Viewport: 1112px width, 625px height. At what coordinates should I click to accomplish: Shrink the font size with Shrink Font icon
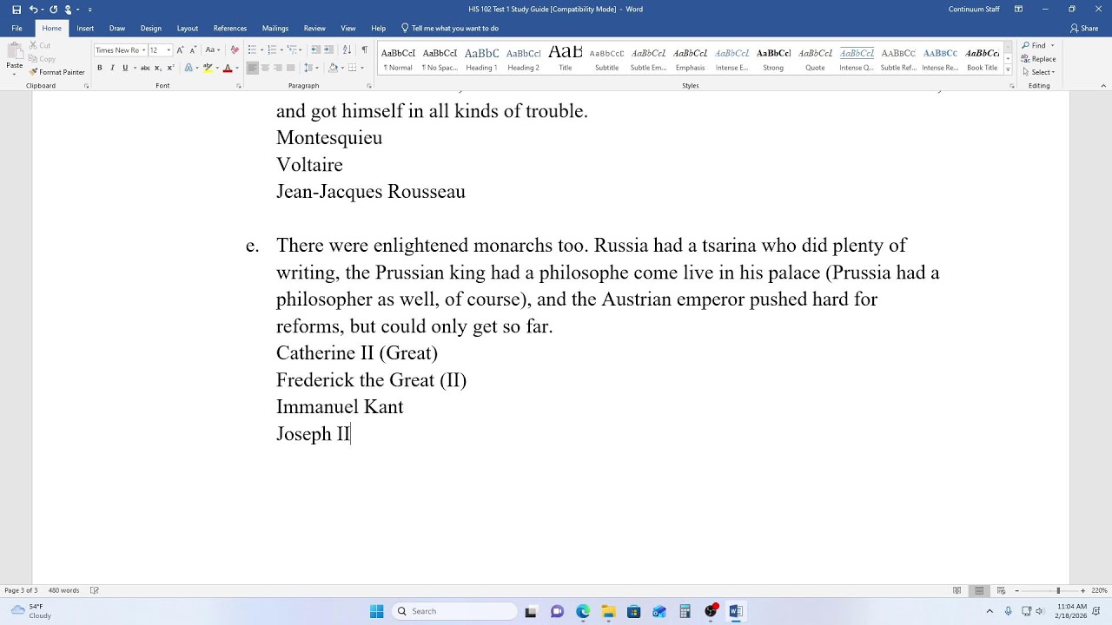193,50
